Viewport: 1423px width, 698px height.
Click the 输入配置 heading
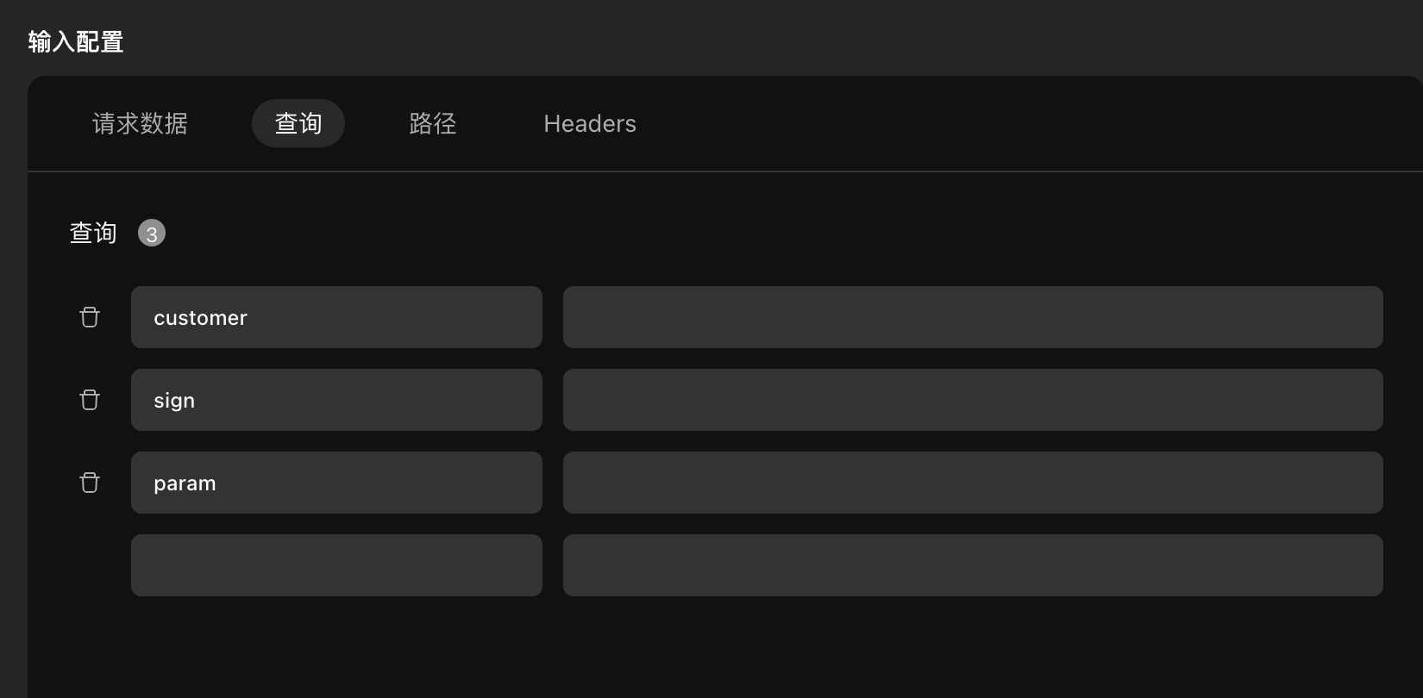[76, 41]
